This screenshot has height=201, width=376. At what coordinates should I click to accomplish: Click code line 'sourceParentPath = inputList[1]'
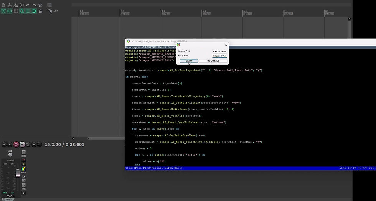157,83
